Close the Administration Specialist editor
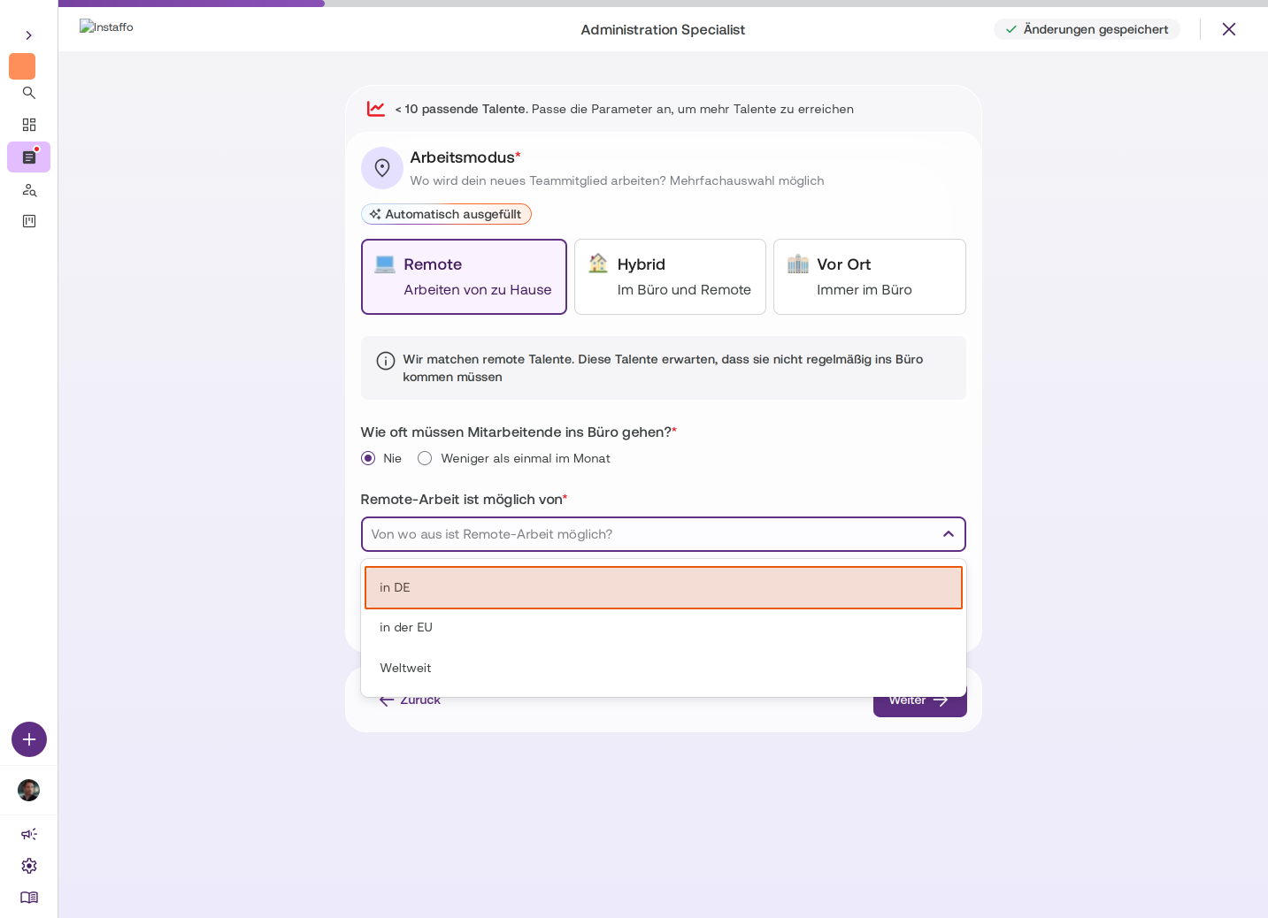This screenshot has height=918, width=1268. pos(1229,29)
